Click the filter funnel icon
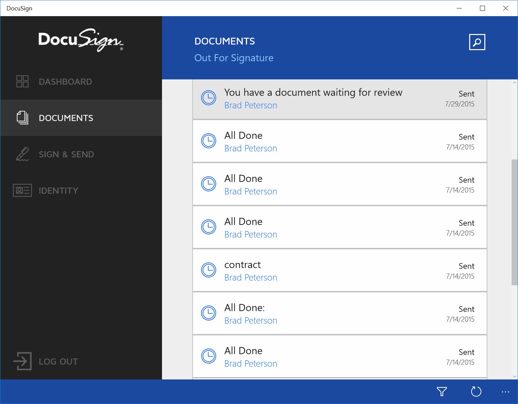 442,392
